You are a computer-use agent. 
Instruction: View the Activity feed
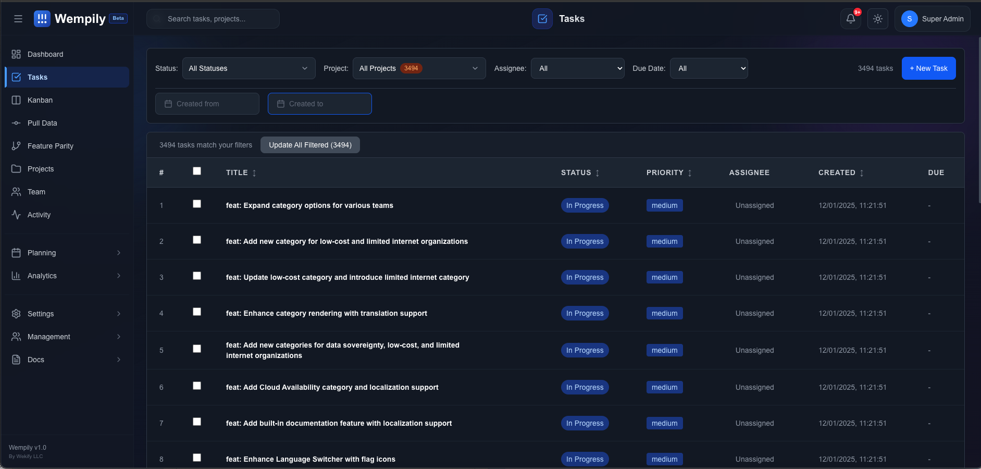pyautogui.click(x=39, y=215)
